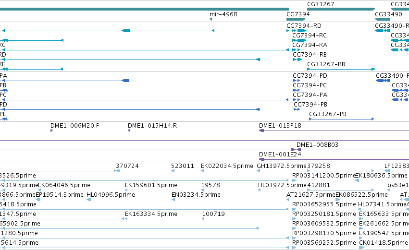
Task: Select the CG33490 gene label
Action: click(x=388, y=14)
